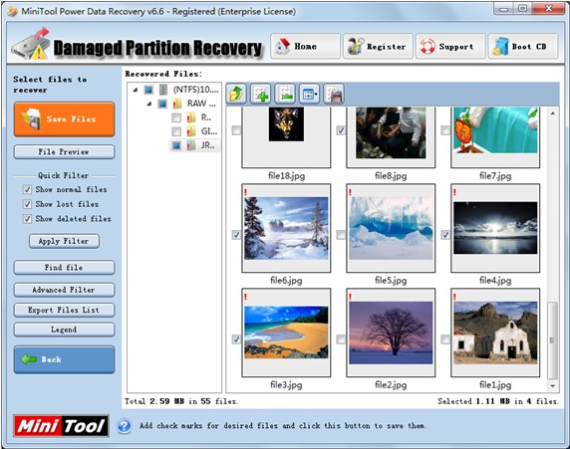Click the Advanced Filter button
The image size is (570, 449).
point(64,290)
